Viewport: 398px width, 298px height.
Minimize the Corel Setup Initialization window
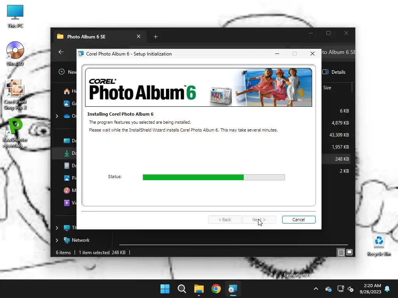click(x=277, y=54)
